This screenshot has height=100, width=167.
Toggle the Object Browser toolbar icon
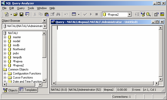pyautogui.click(x=143, y=14)
